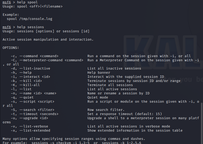Click the 'Help banner' description
Viewport: 203px width, 144px height.
coord(99,73)
